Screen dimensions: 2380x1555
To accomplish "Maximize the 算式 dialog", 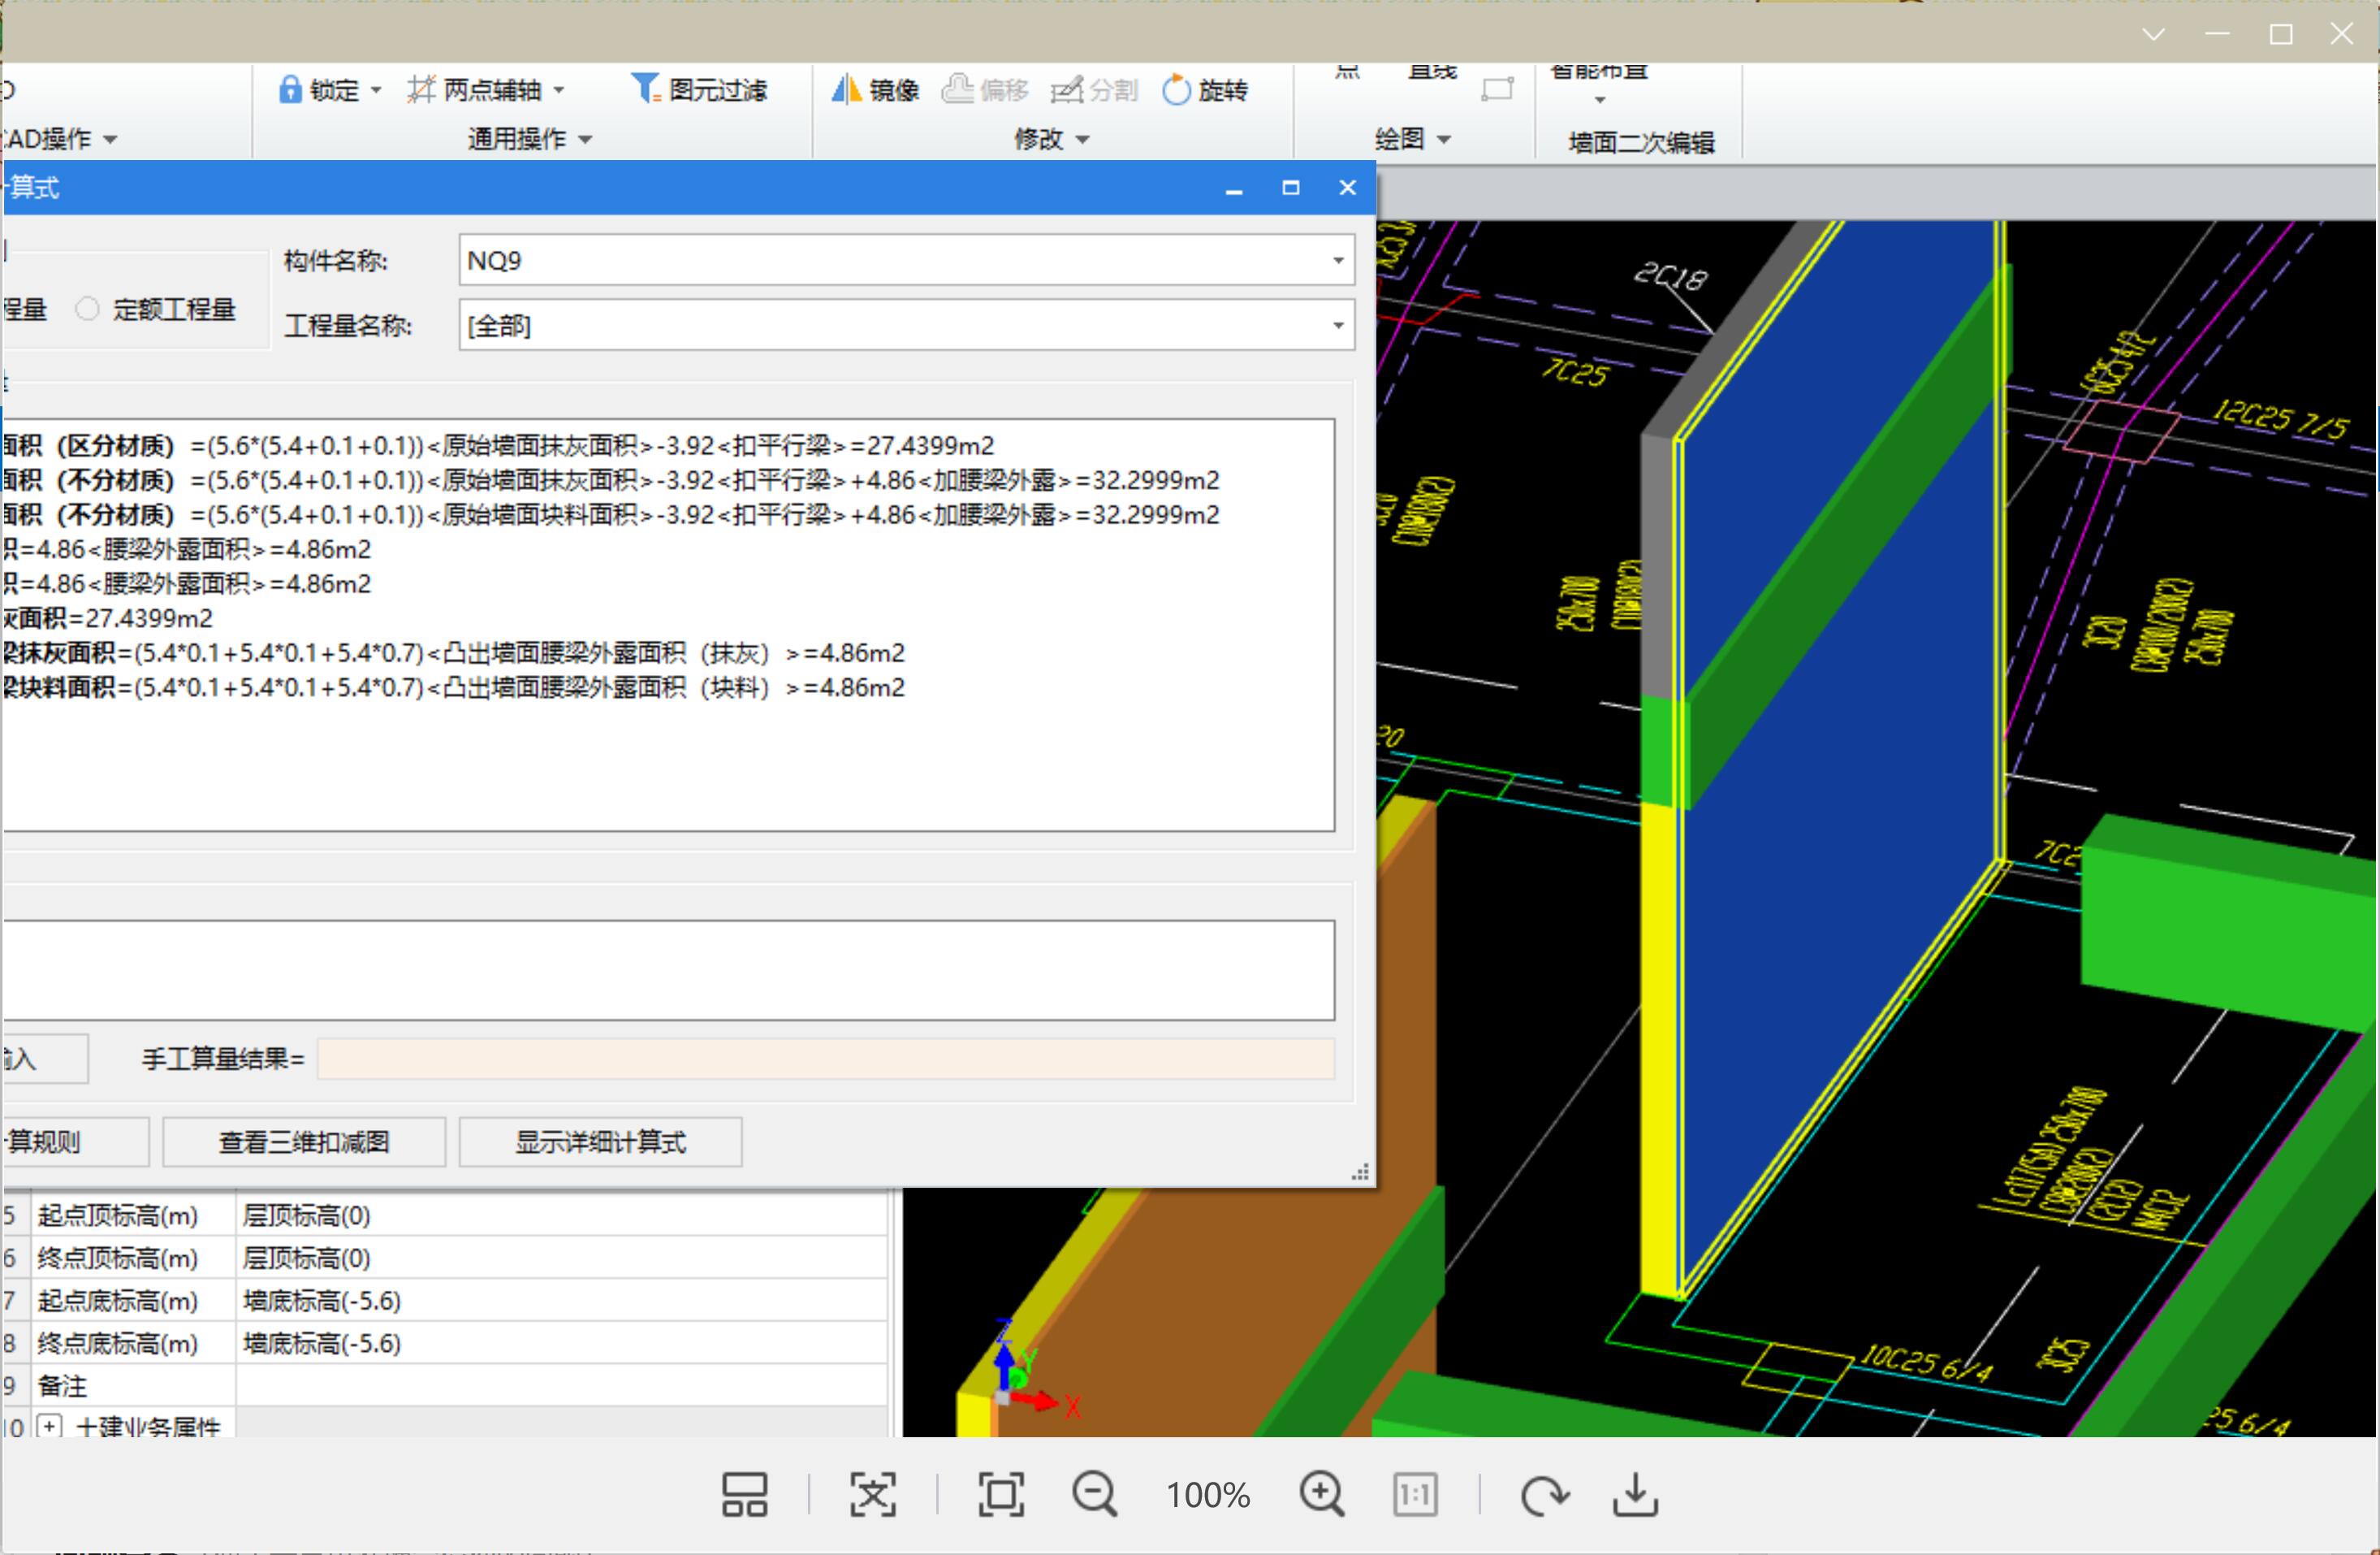I will coord(1291,188).
